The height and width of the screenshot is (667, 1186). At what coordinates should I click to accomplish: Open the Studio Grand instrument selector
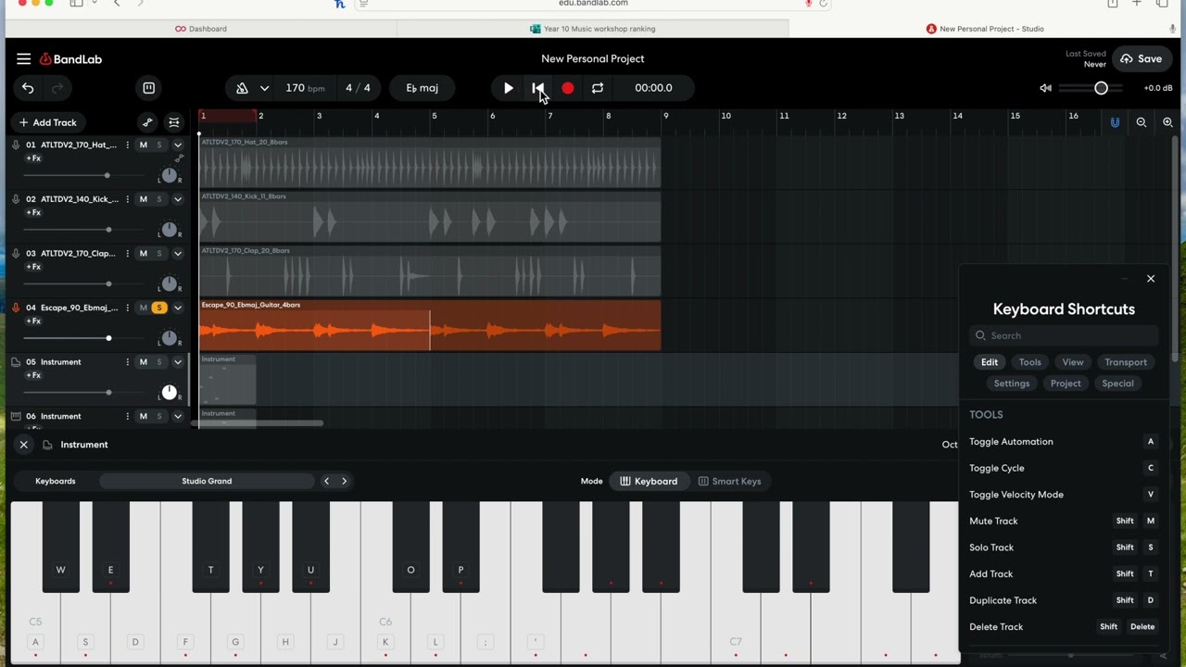point(207,481)
